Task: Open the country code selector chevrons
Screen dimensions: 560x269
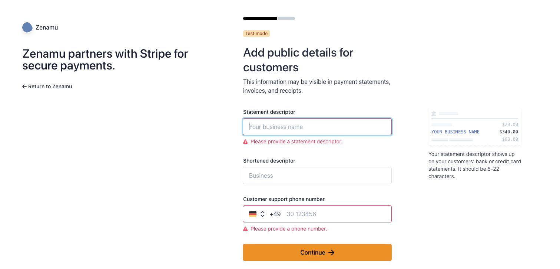Action: [x=262, y=214]
